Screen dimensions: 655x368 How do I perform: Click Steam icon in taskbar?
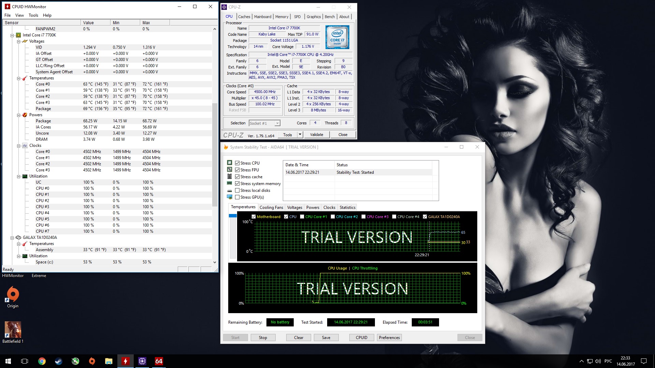tap(59, 361)
